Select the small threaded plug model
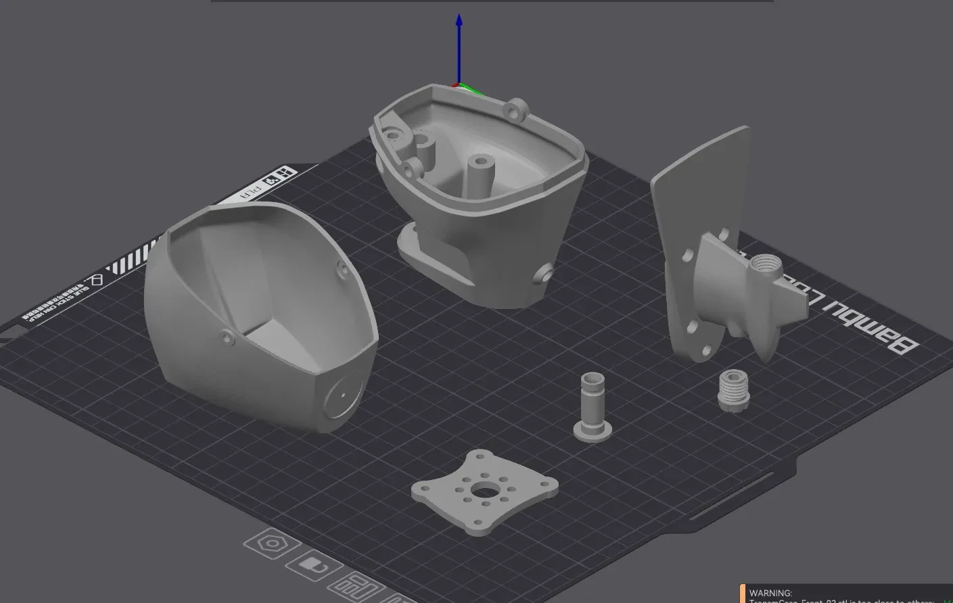Image resolution: width=953 pixels, height=603 pixels. pos(734,391)
